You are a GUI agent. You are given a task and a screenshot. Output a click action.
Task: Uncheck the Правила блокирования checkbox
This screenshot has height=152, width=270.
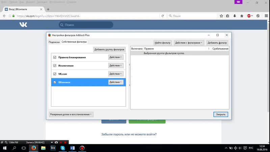[x=55, y=57]
